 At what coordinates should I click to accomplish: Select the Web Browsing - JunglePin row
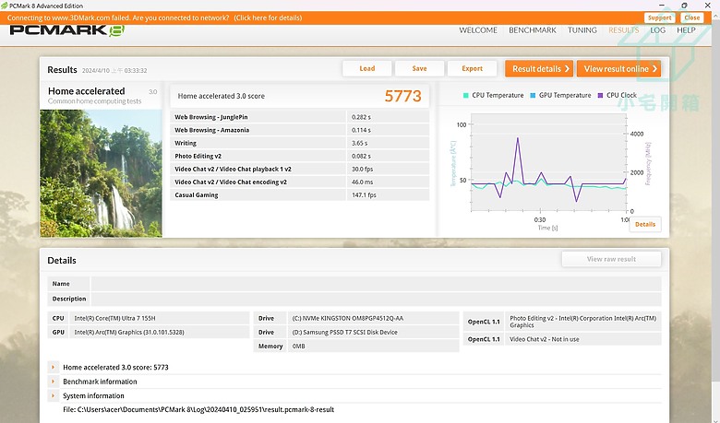click(x=299, y=117)
